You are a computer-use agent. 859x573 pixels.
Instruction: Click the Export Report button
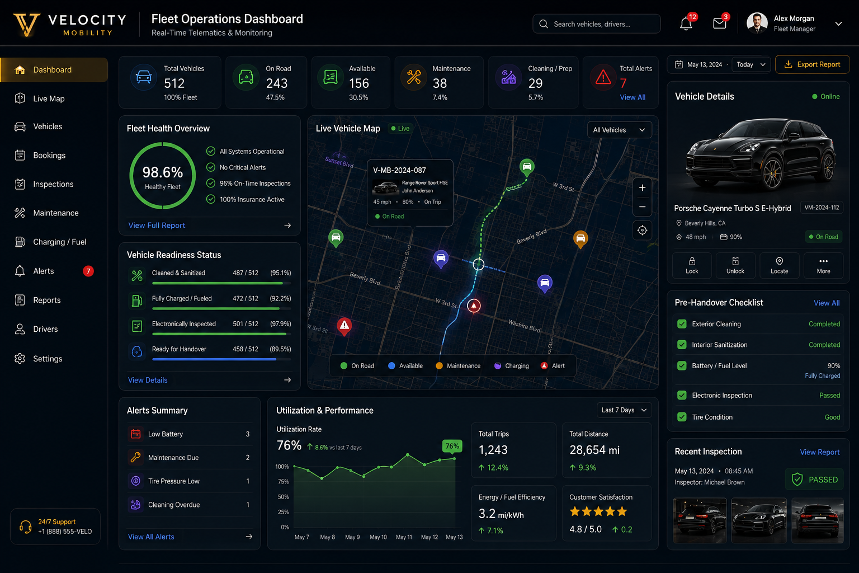813,64
